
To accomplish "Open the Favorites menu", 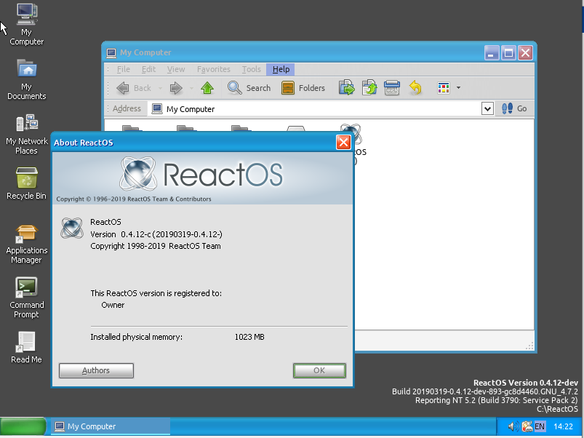I will pos(213,69).
